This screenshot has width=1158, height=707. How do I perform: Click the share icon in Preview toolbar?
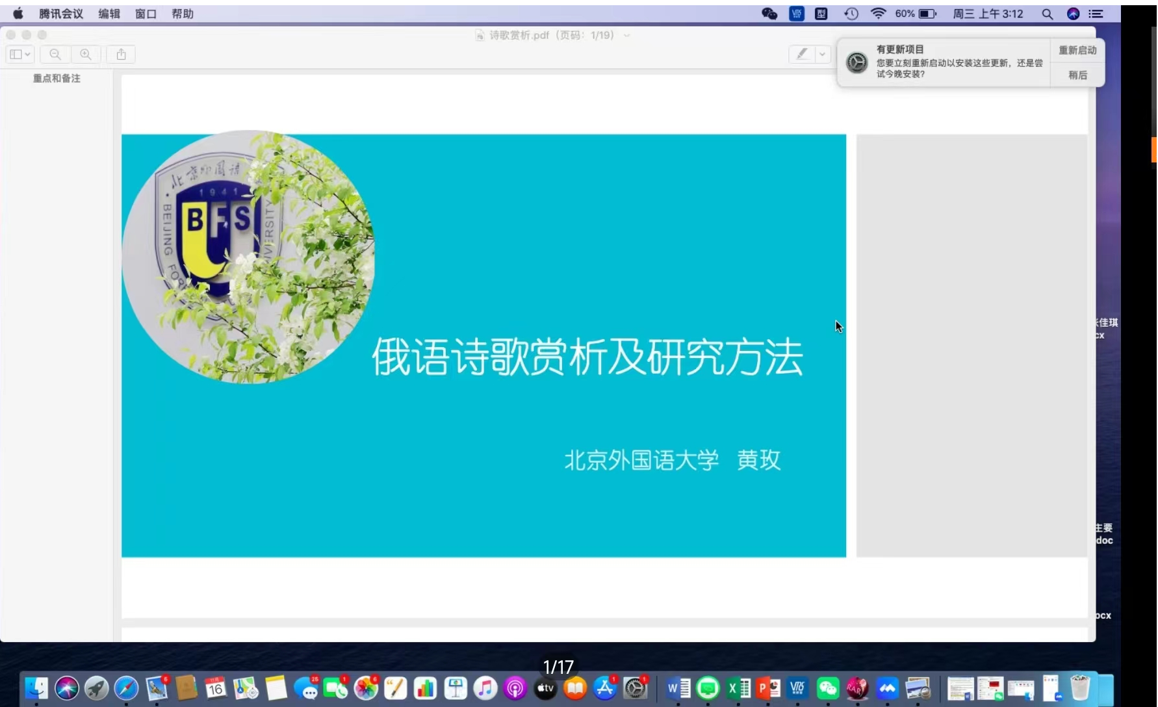click(x=121, y=55)
